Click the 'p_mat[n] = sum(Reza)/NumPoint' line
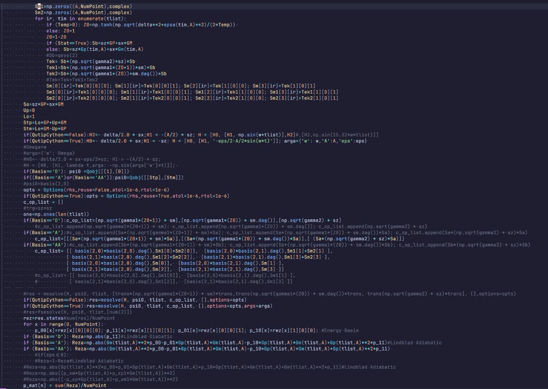Viewport: 548px width, 389px height. (64, 385)
